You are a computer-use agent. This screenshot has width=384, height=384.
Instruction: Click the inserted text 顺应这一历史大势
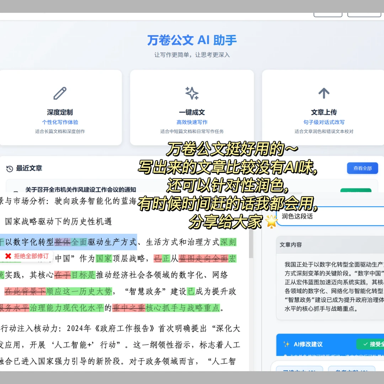click(79, 292)
